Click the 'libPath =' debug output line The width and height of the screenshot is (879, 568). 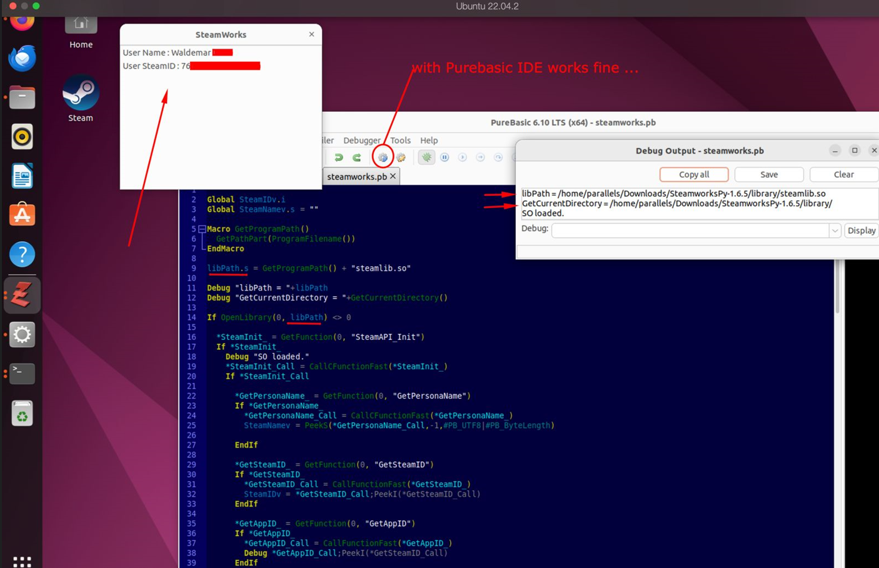point(673,194)
